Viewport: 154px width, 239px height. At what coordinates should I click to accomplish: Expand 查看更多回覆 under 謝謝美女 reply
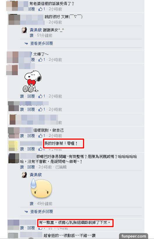tap(41, 43)
